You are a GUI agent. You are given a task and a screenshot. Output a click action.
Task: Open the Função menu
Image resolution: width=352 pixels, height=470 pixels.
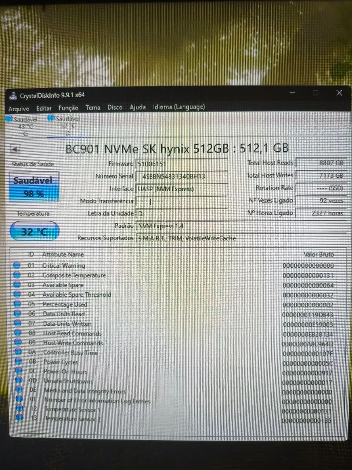click(68, 108)
